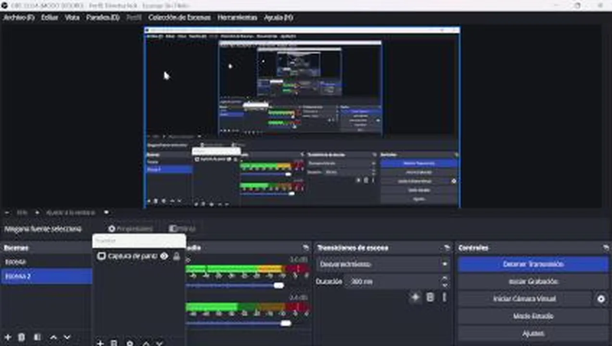Open scene filters icon in Escenas toolbar
This screenshot has height=346, width=612.
37,337
